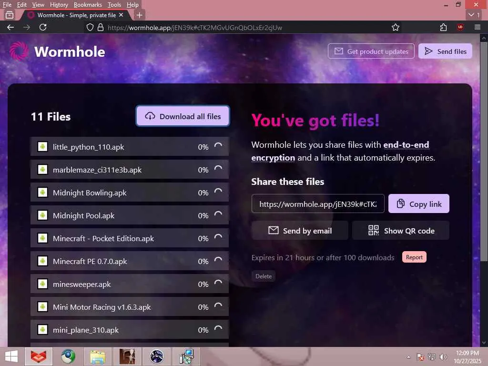Screen dimensions: 488x366
Task: Download marblemaze_ci311e3b.apk file
Action: coord(130,170)
